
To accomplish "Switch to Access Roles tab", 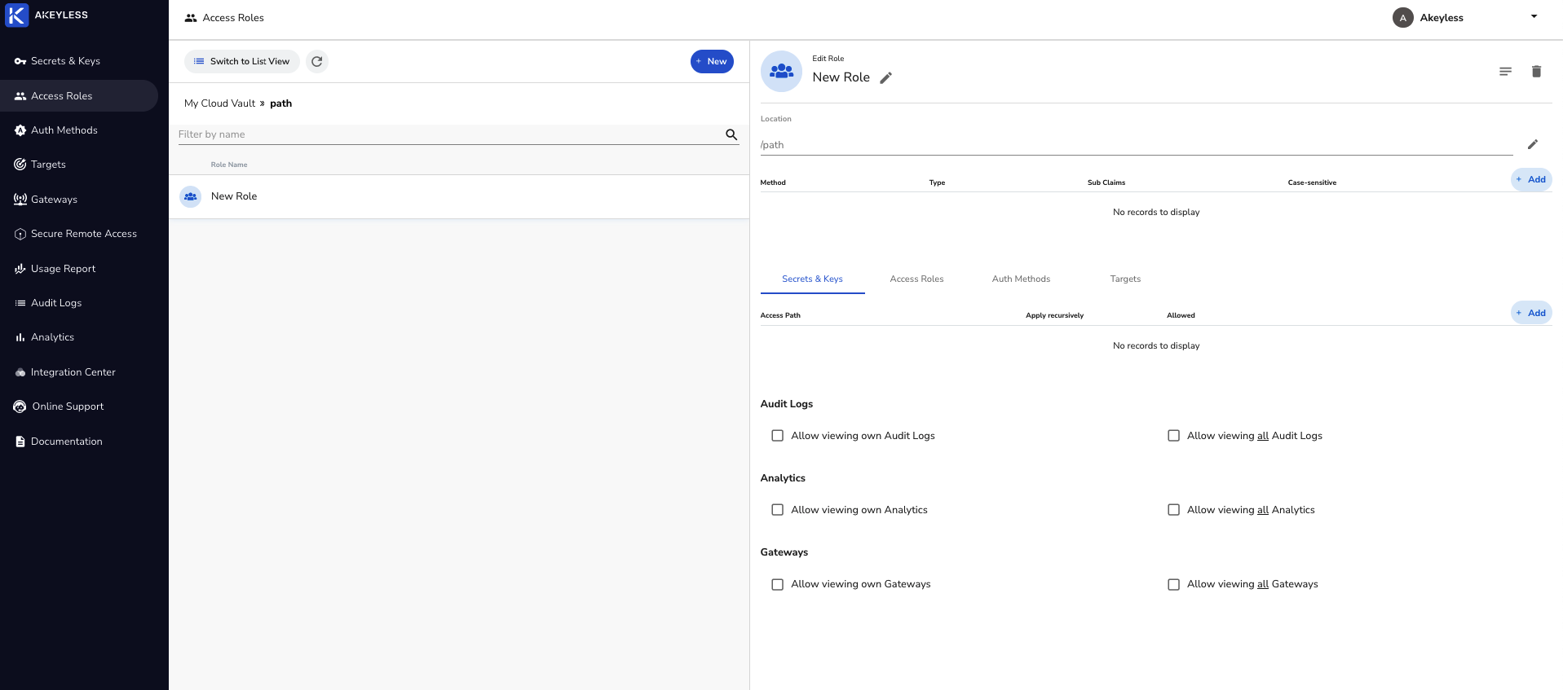I will (x=916, y=279).
